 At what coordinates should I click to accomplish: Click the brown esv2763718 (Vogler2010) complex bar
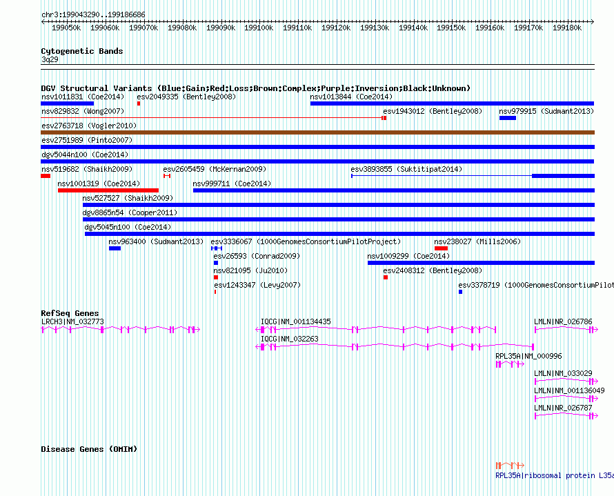coord(317,132)
